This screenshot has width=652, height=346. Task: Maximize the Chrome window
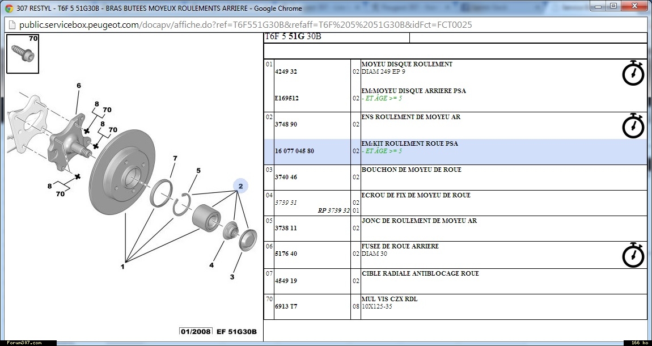tap(613, 6)
